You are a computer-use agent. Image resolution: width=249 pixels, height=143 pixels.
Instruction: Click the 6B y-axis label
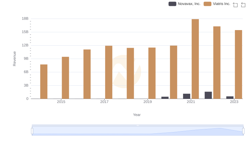click(x=26, y=72)
